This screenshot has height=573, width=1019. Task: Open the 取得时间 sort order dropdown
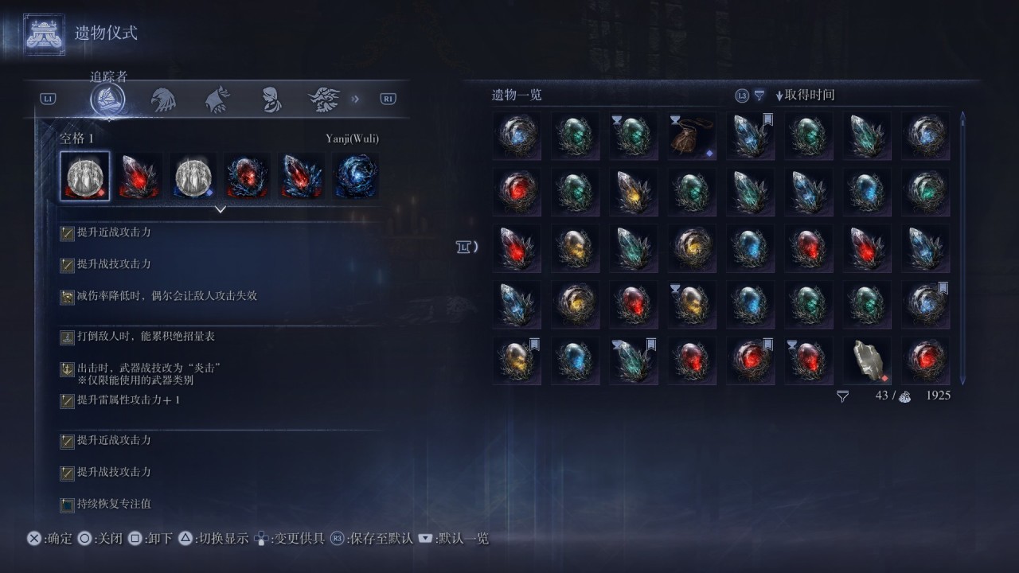805,95
